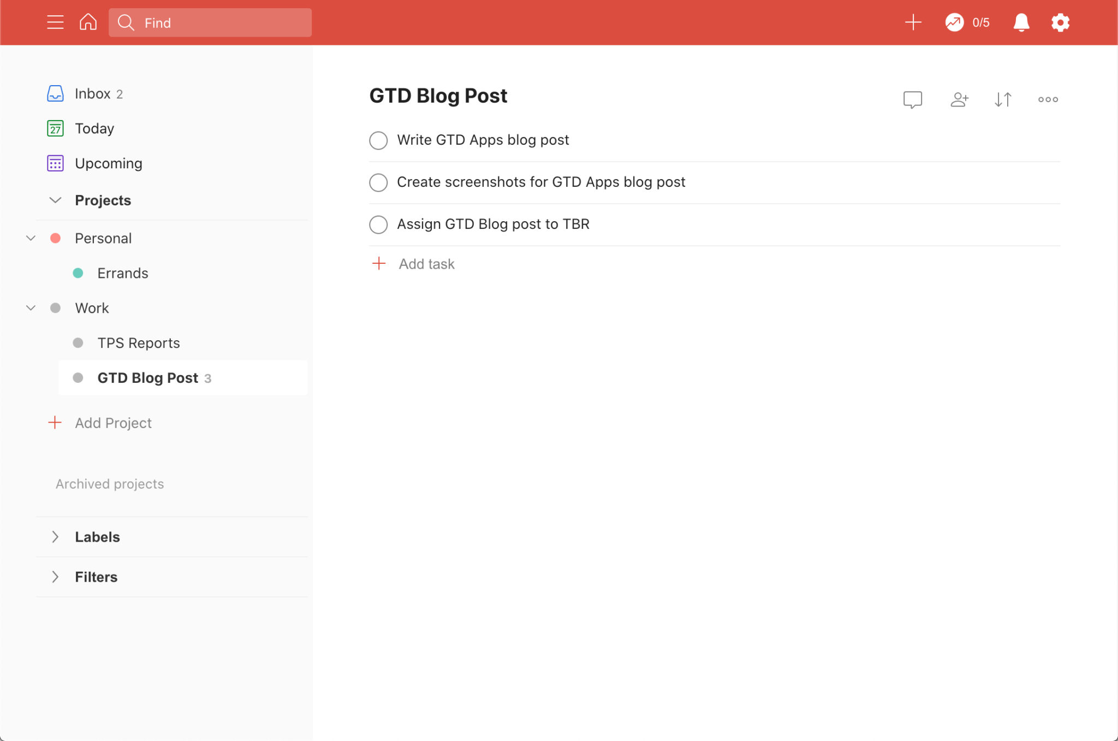Image resolution: width=1118 pixels, height=741 pixels.
Task: Focus the Find search field
Action: [x=210, y=22]
